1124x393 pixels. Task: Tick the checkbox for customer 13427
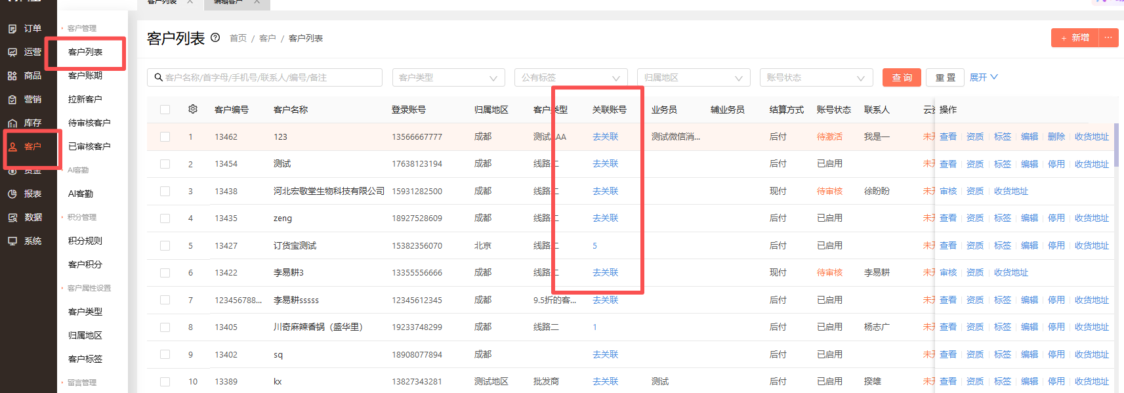165,245
